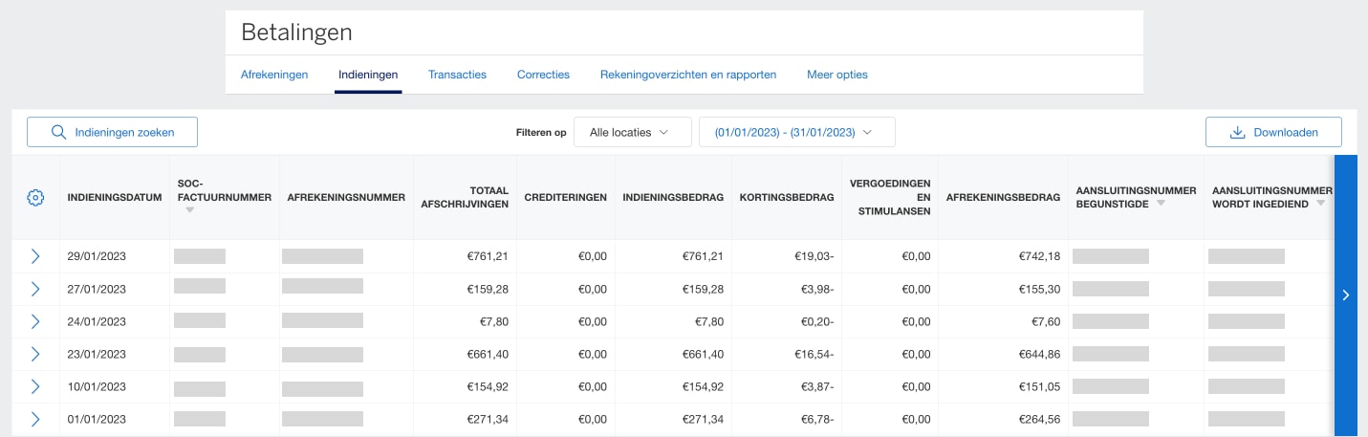Screen dimensions: 1368x437
Task: Click the magnifier icon in Indieningen zoeken
Action: (x=58, y=132)
